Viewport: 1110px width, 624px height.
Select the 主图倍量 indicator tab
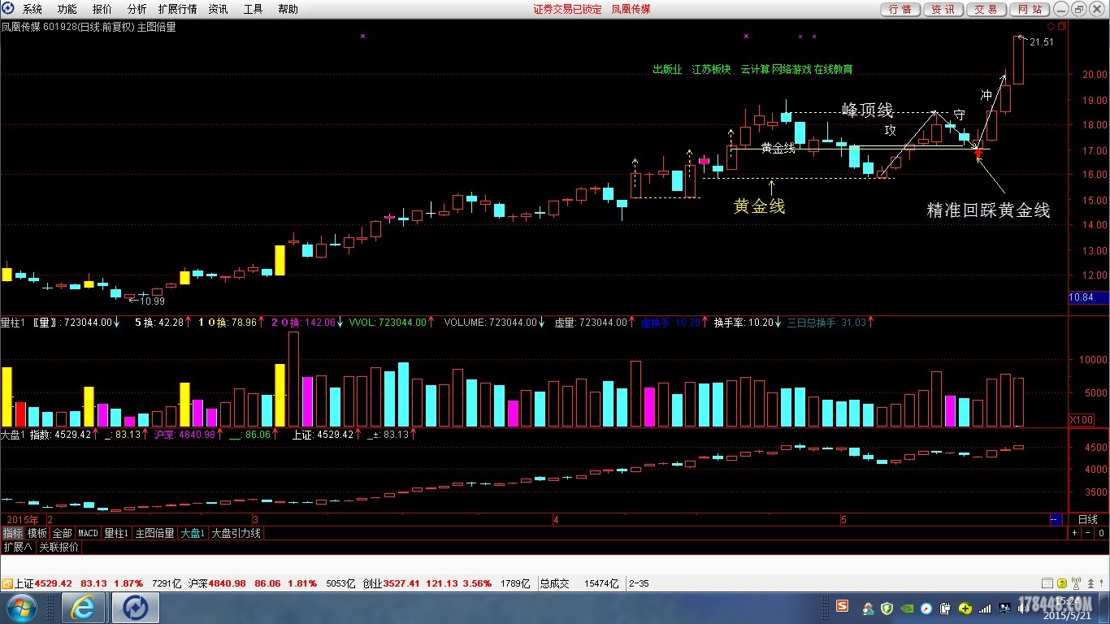click(x=154, y=533)
